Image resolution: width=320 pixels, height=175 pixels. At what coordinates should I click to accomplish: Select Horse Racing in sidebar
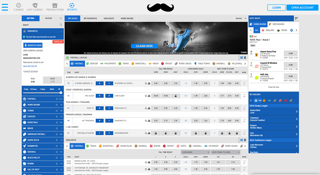click(43, 105)
